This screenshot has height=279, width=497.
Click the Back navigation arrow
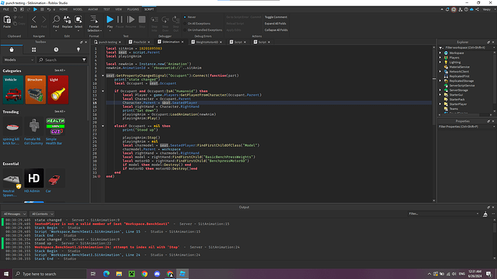[x=35, y=19]
